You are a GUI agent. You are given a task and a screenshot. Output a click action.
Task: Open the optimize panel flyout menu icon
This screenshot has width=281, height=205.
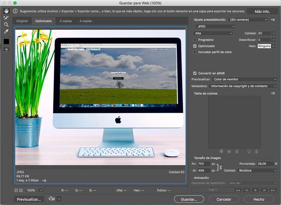[273, 20]
